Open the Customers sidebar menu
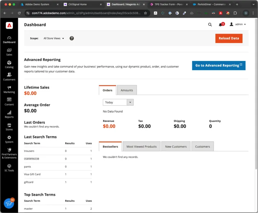 tap(9, 77)
